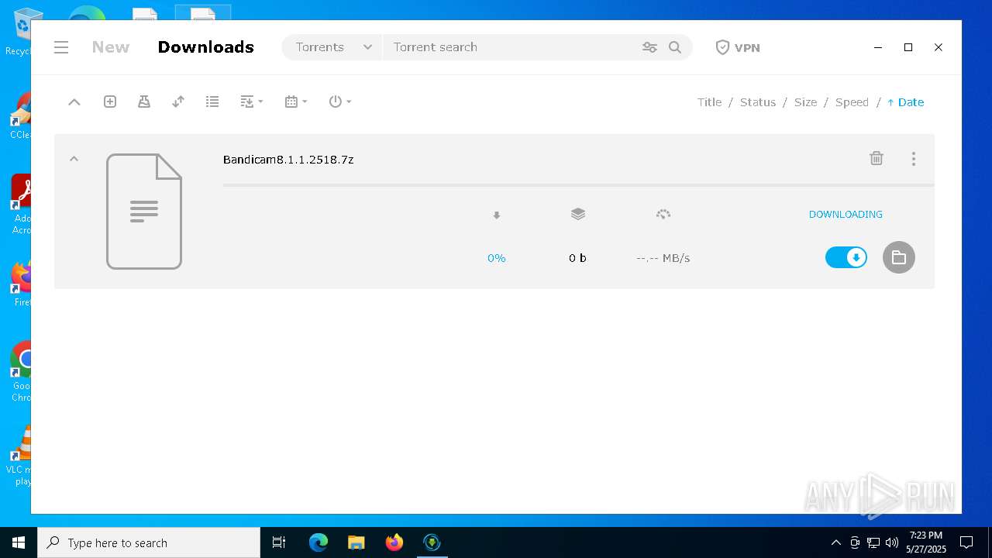Open the search filter settings icon
The width and height of the screenshot is (992, 558).
coord(649,47)
